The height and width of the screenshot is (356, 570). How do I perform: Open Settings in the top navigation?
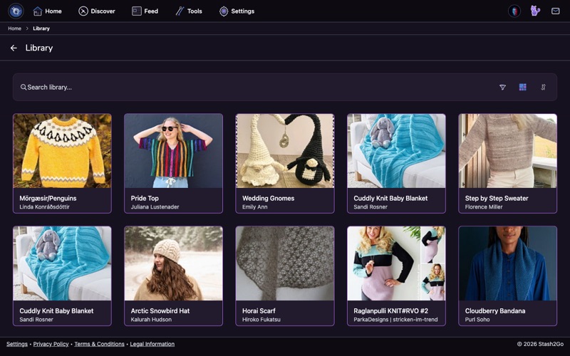[x=237, y=11]
